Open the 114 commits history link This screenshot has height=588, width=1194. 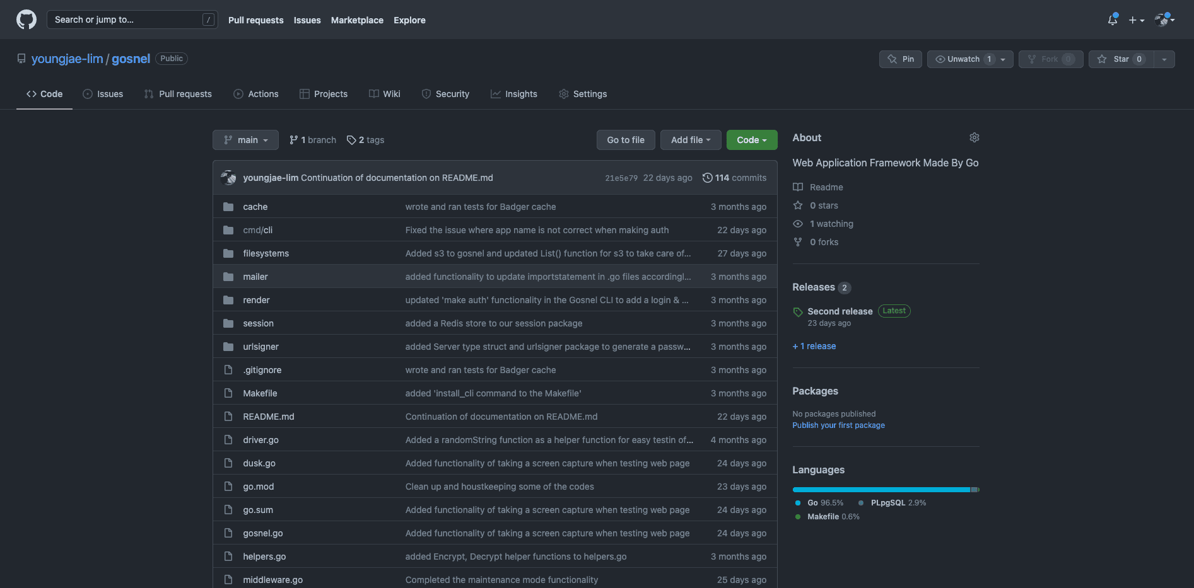[x=735, y=178]
